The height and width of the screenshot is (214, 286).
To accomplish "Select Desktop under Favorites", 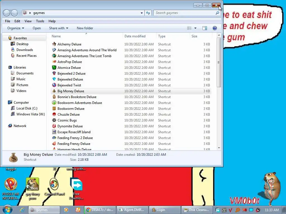I will (x=22, y=44).
